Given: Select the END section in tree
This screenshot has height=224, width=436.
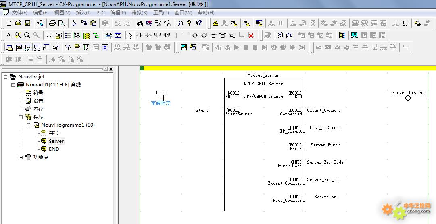Looking at the screenshot, I should [x=54, y=149].
